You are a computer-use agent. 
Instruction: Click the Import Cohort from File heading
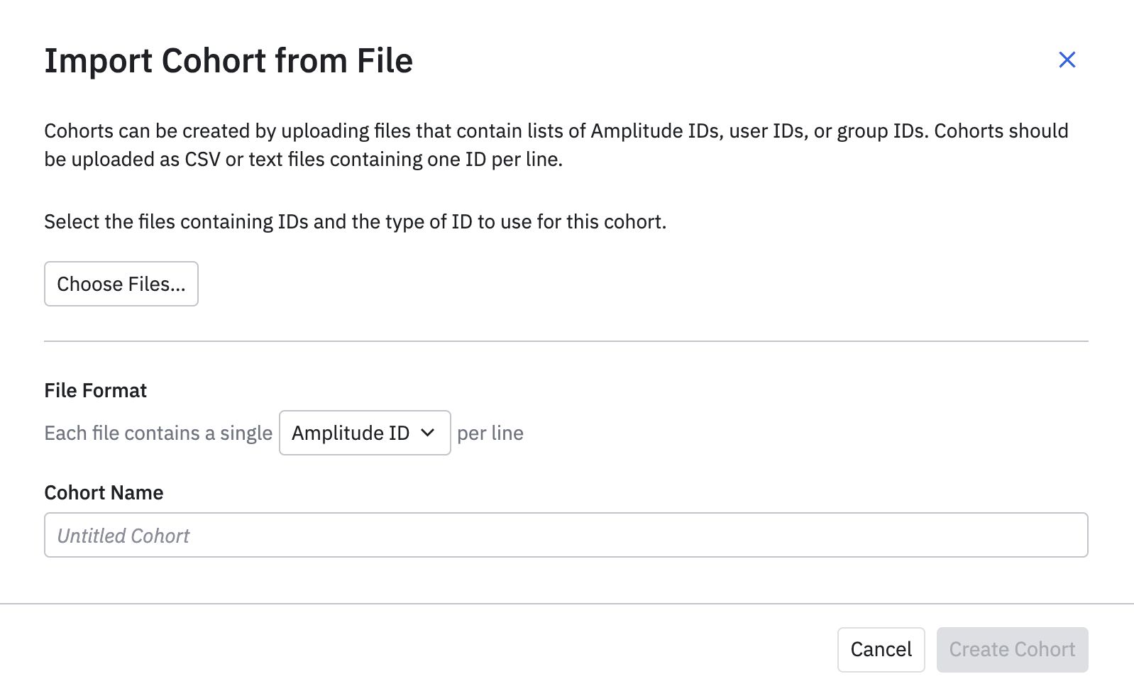pyautogui.click(x=229, y=60)
